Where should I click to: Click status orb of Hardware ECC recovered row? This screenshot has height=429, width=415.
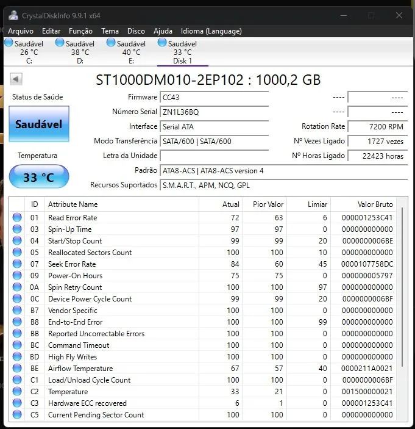(x=17, y=403)
